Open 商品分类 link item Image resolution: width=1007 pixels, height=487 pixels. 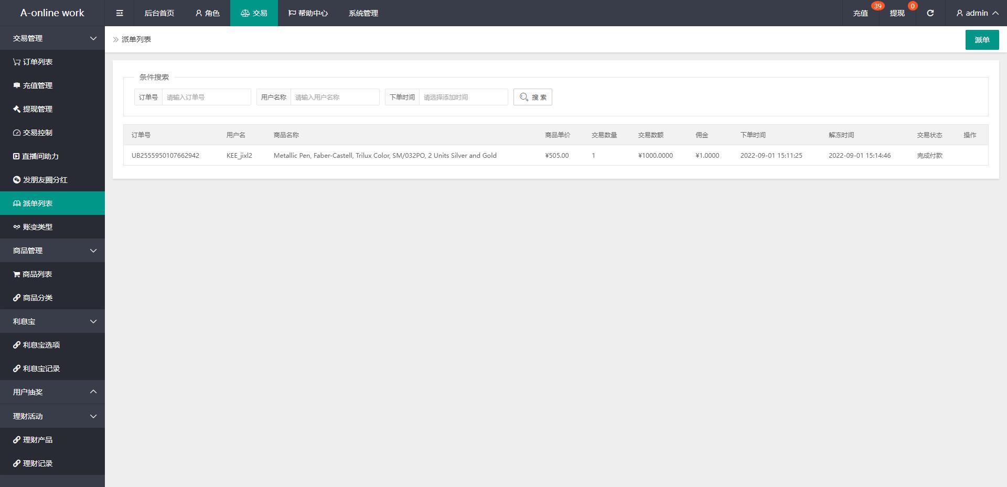37,298
